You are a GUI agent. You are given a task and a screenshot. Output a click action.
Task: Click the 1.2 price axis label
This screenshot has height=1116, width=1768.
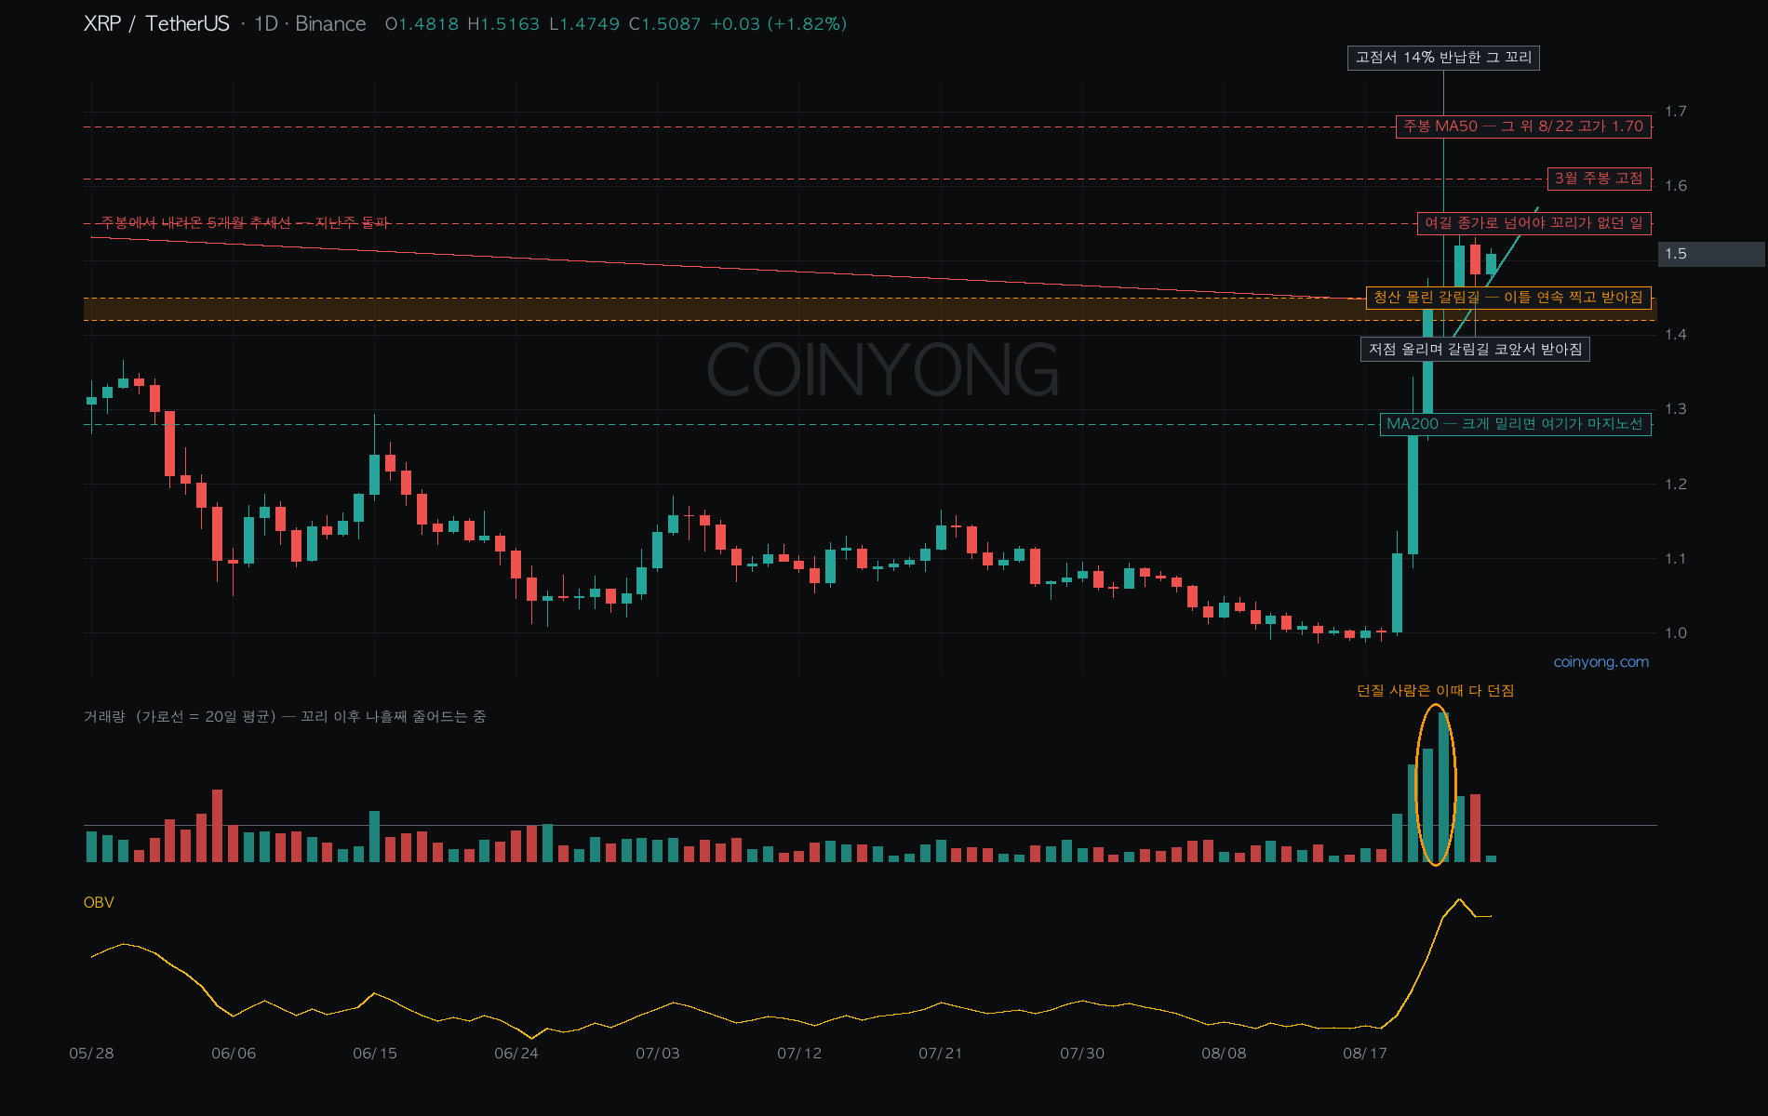pyautogui.click(x=1676, y=485)
